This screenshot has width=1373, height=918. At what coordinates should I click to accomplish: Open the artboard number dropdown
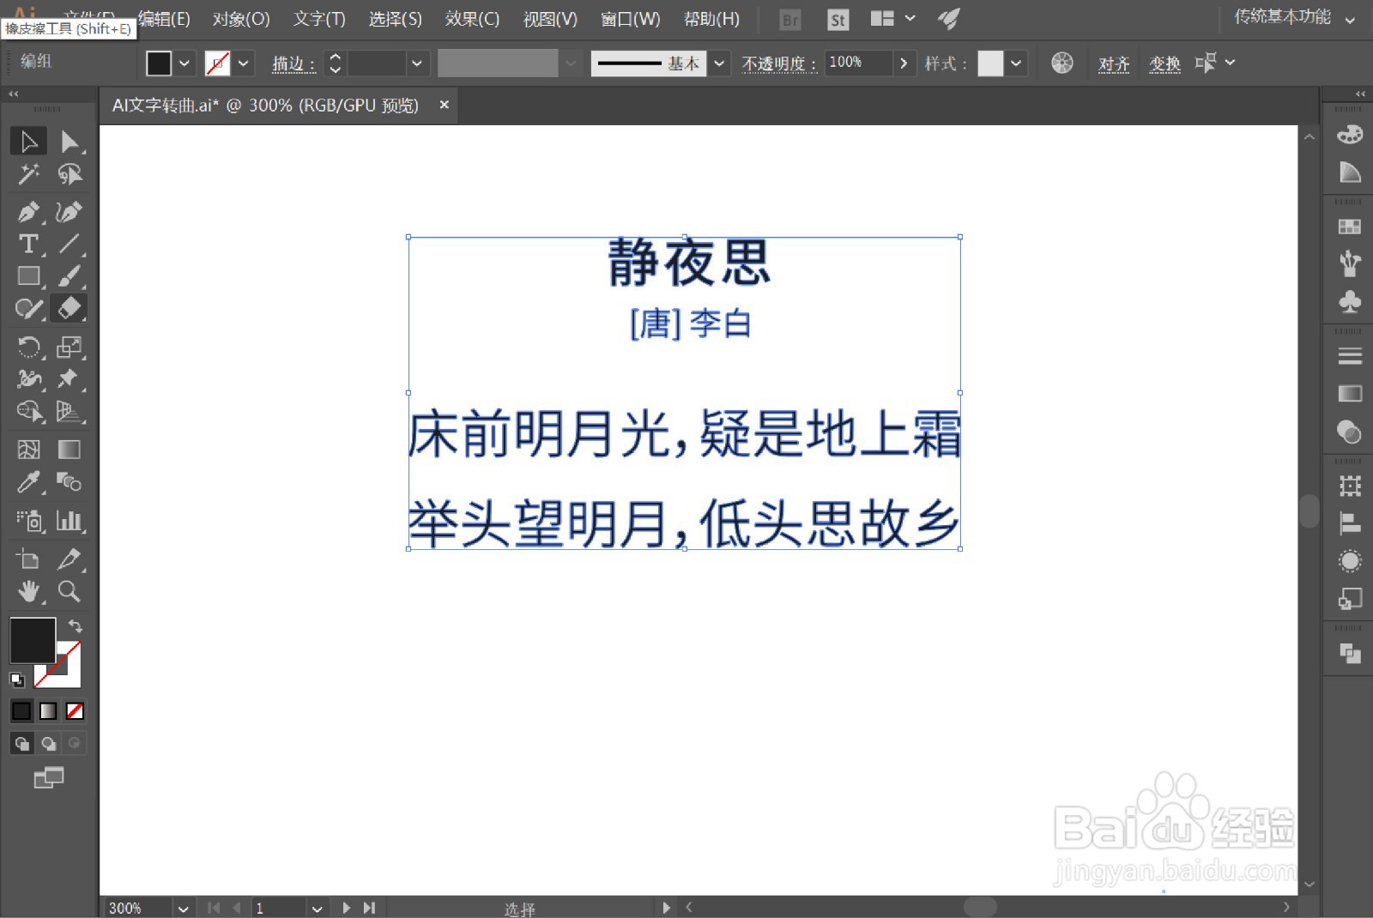317,908
